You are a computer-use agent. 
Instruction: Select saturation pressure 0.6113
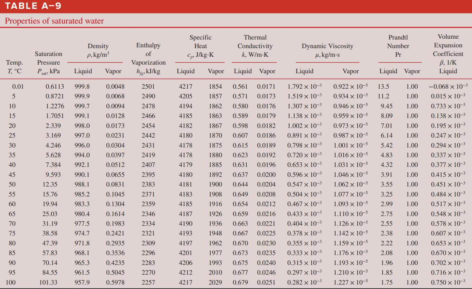[x=55, y=87]
